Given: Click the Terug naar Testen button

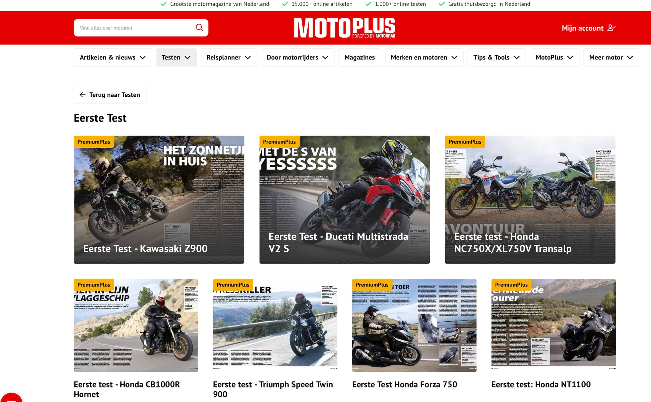Looking at the screenshot, I should click(110, 95).
